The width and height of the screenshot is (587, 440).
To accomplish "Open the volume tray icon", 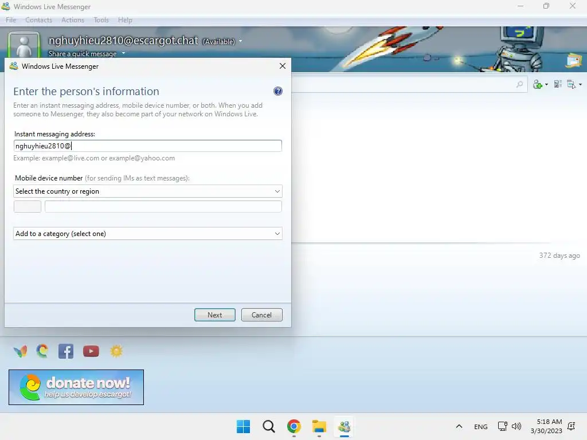I will pos(516,426).
